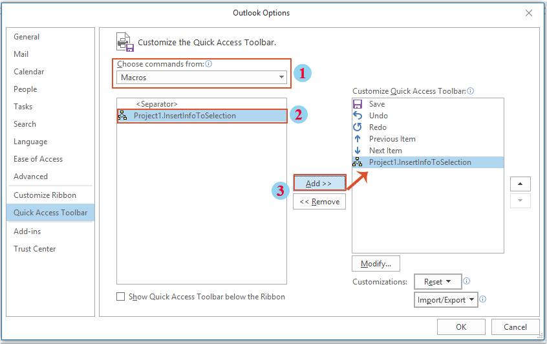Select Project1.InsertInfoToSelection in right toolbar list
The image size is (547, 344).
[x=427, y=162]
